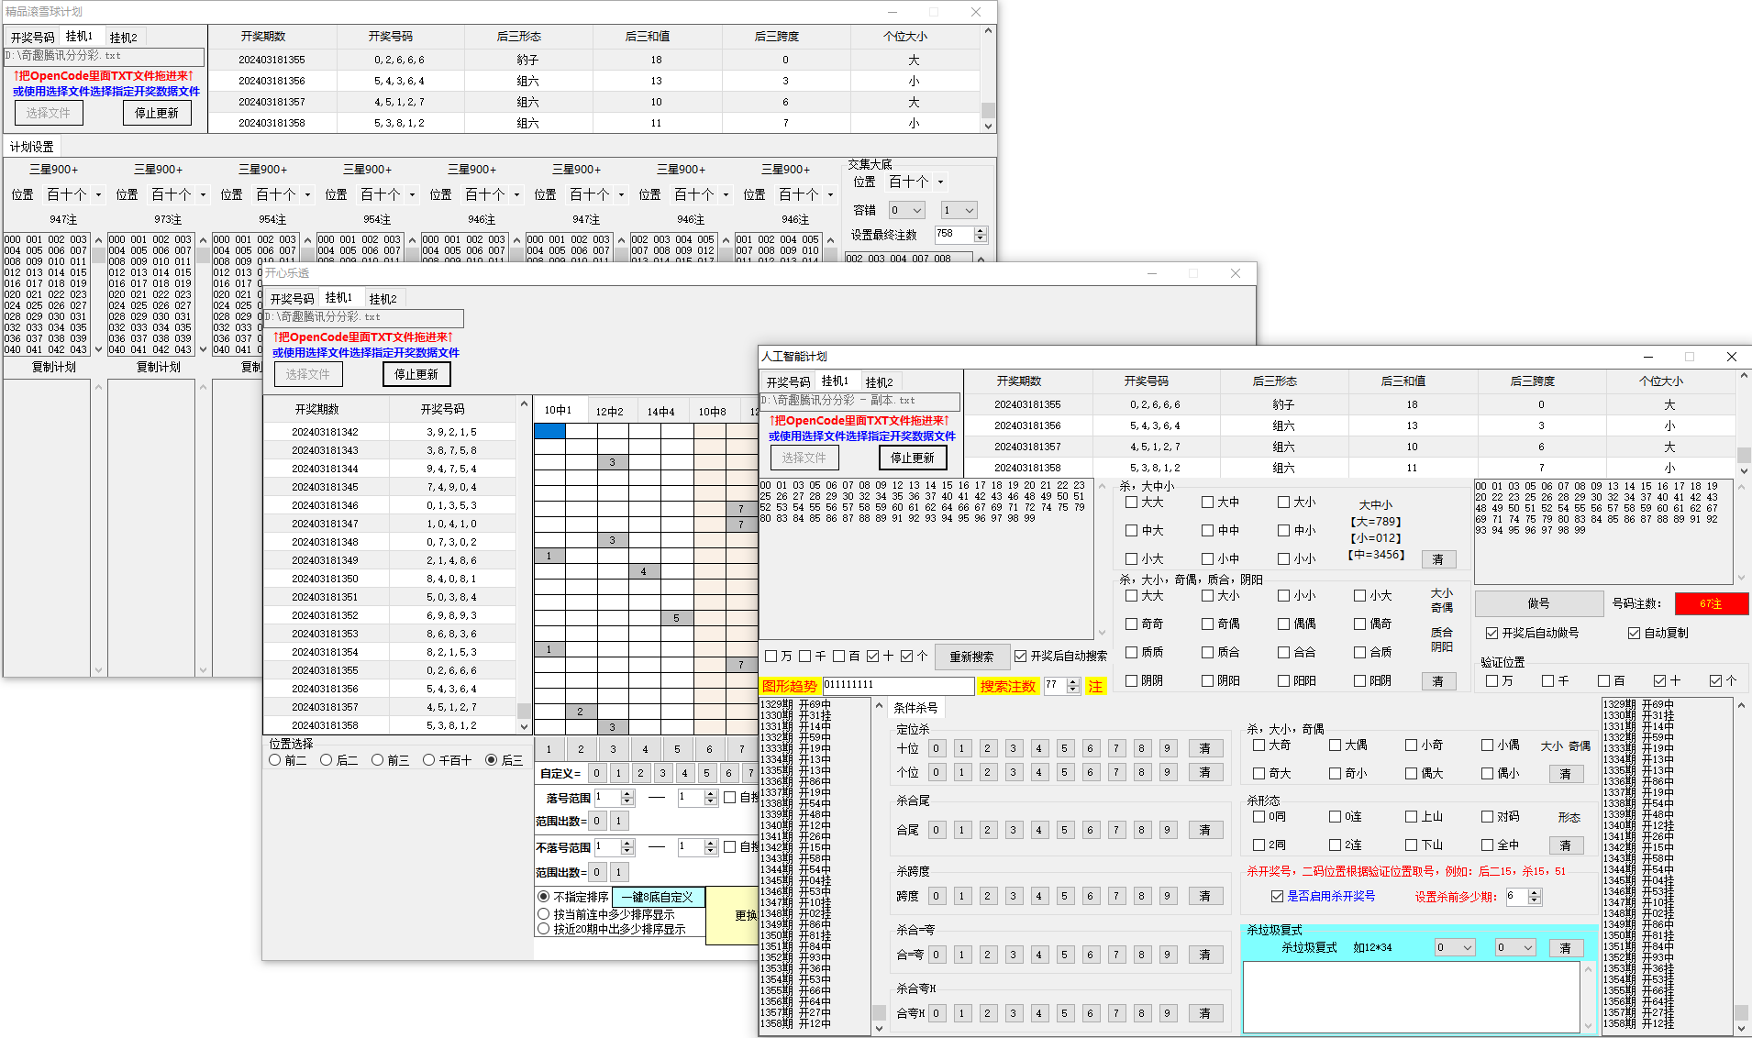Check the 大奇 checkbox
1752x1038 pixels.
coord(1259,745)
